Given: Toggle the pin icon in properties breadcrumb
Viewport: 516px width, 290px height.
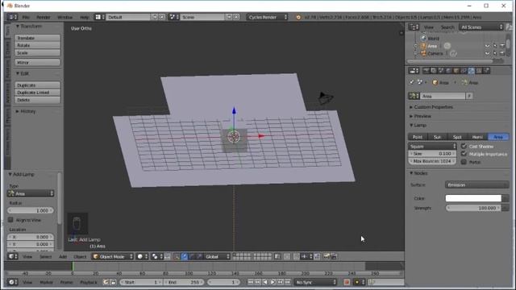Looking at the screenshot, I should (412, 82).
